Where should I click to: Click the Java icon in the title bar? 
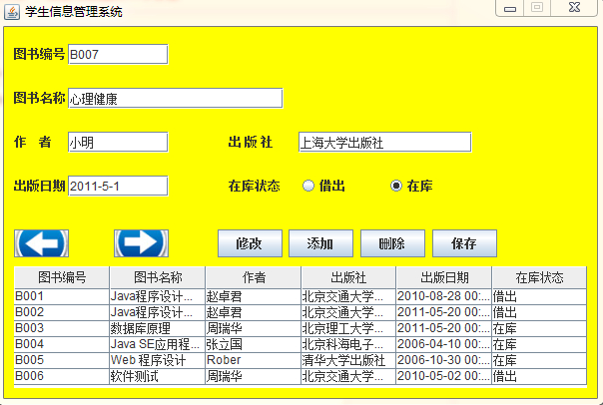12,12
